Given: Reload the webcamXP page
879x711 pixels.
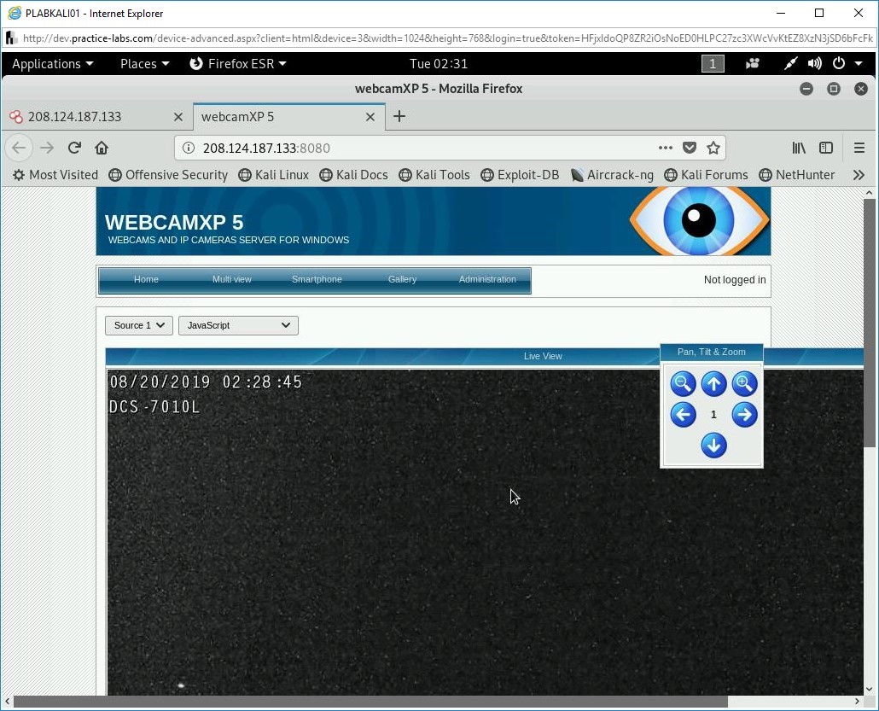Looking at the screenshot, I should click(x=74, y=147).
